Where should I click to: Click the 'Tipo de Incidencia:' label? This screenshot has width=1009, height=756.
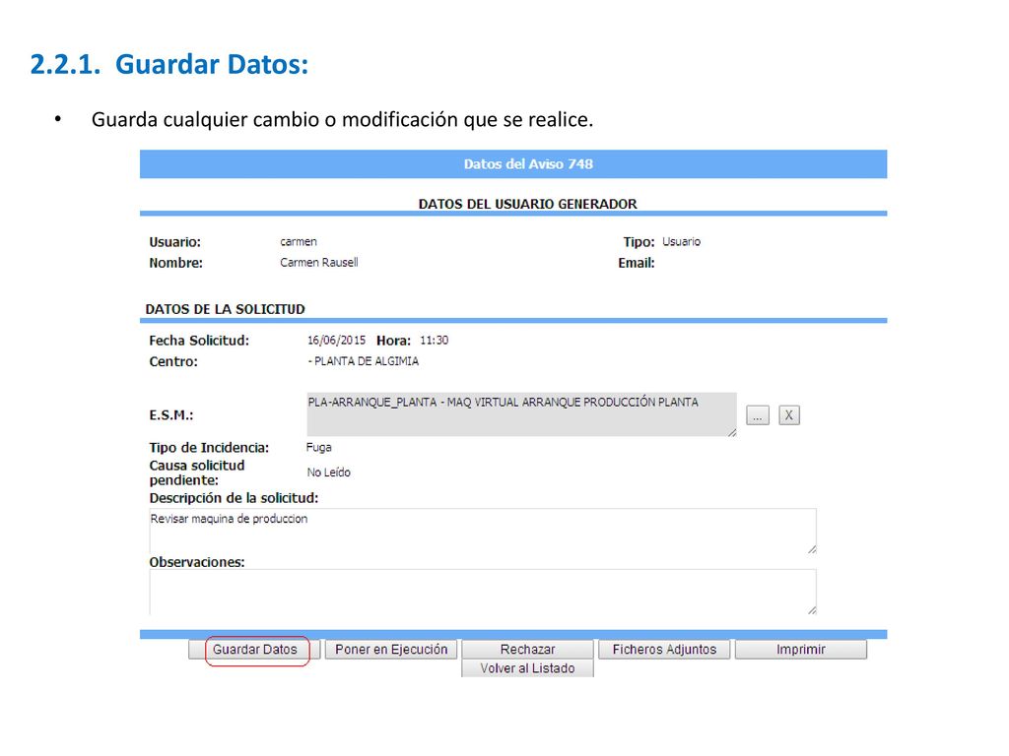[209, 448]
